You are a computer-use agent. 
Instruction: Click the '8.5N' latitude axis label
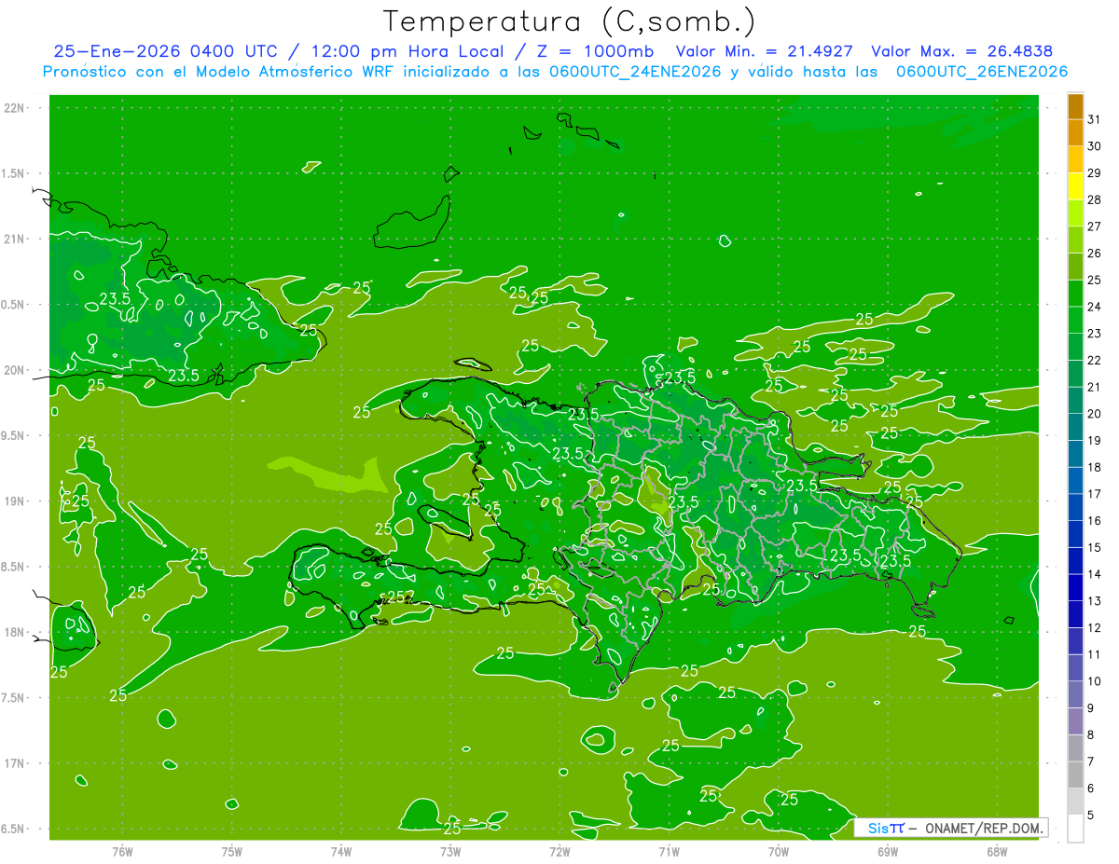[14, 567]
